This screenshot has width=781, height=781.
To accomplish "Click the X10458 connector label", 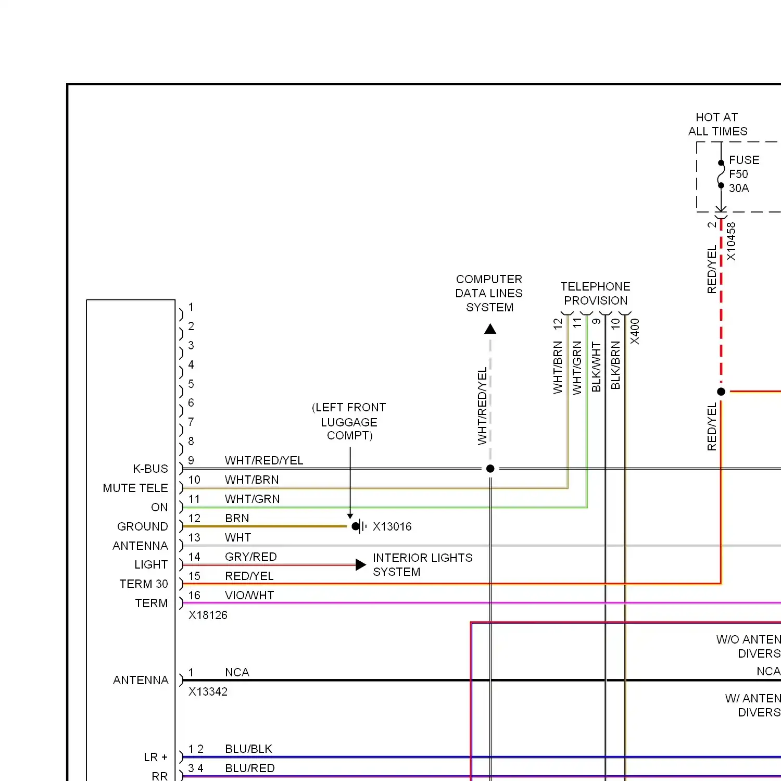I will pyautogui.click(x=732, y=242).
